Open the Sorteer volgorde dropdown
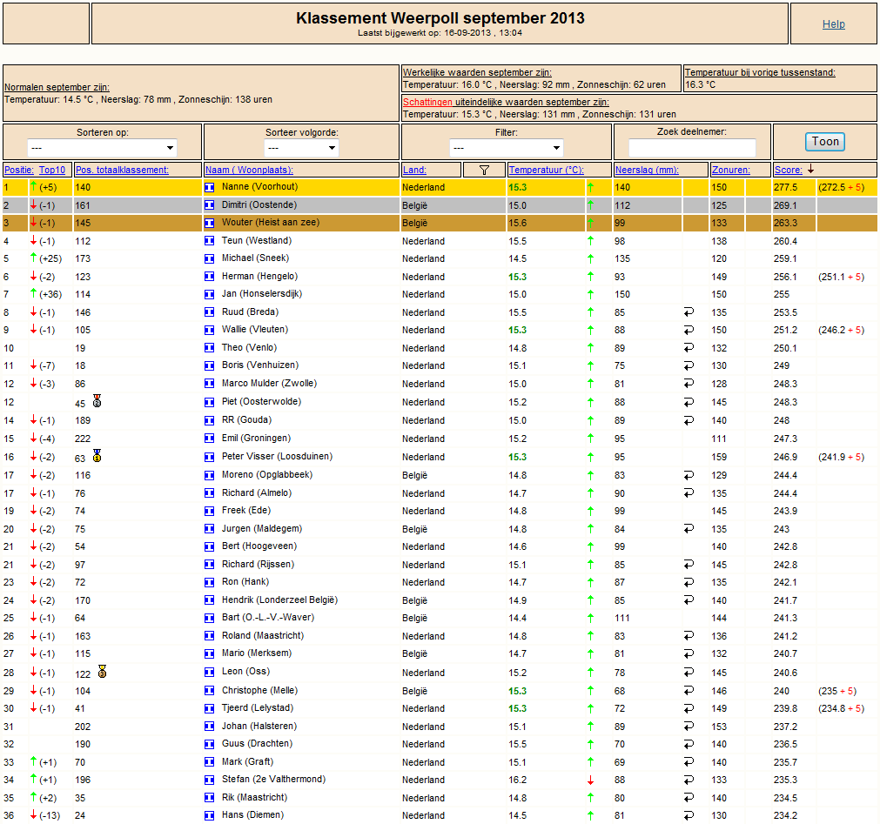The image size is (880, 824). (x=301, y=148)
